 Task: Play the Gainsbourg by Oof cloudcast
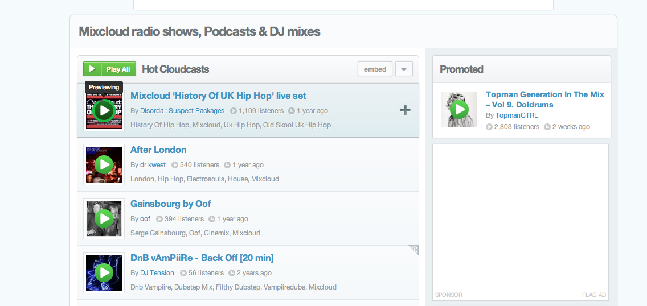pos(104,218)
